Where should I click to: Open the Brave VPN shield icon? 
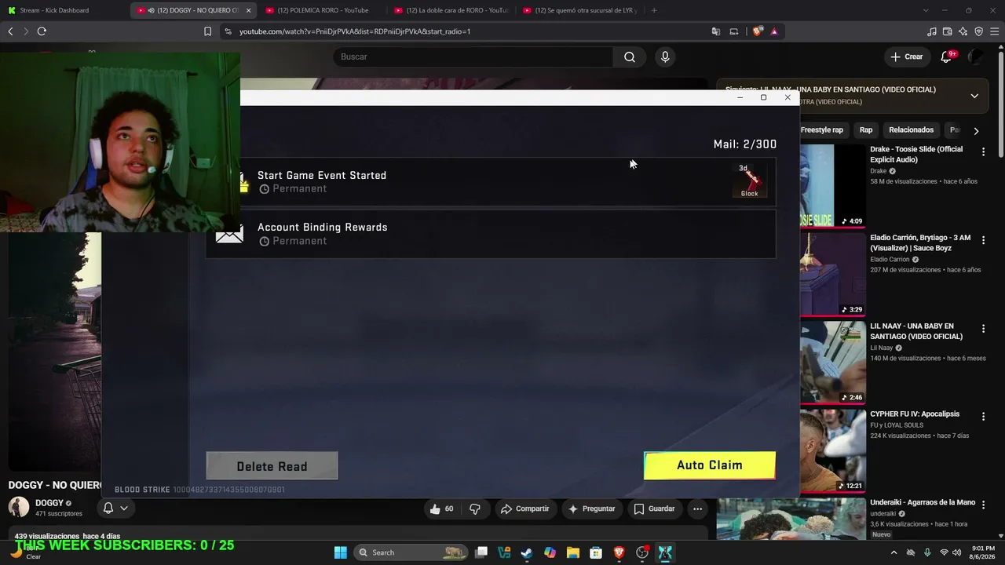(978, 31)
